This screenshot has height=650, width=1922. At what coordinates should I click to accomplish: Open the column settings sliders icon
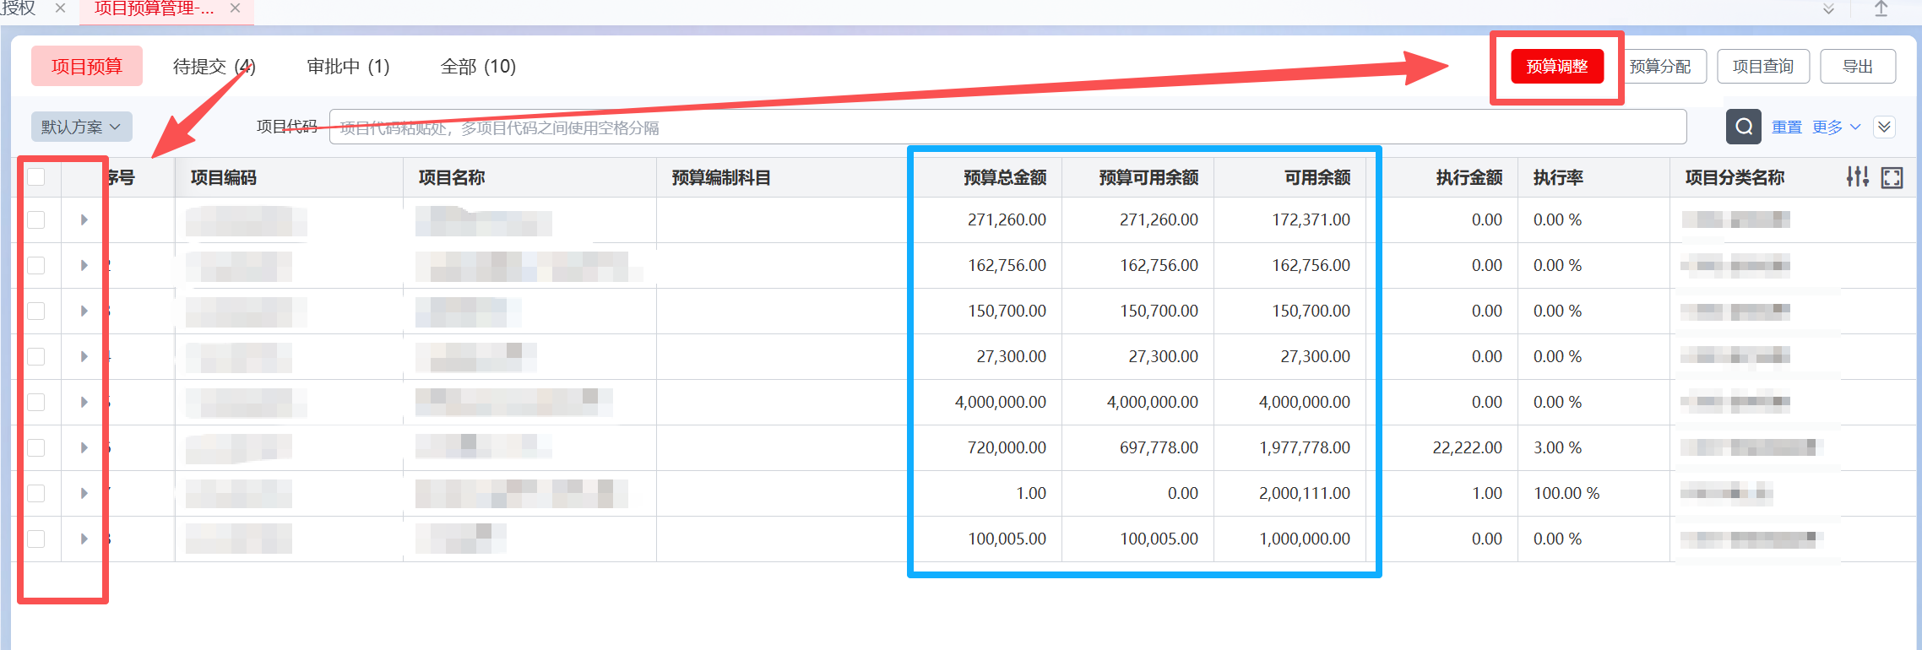(x=1857, y=177)
